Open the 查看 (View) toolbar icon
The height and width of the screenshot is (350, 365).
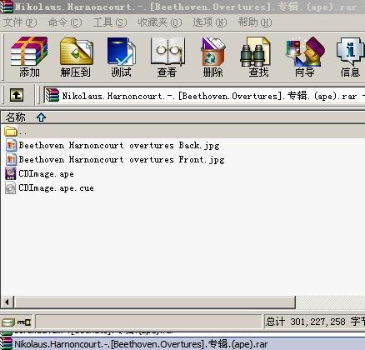click(x=167, y=57)
